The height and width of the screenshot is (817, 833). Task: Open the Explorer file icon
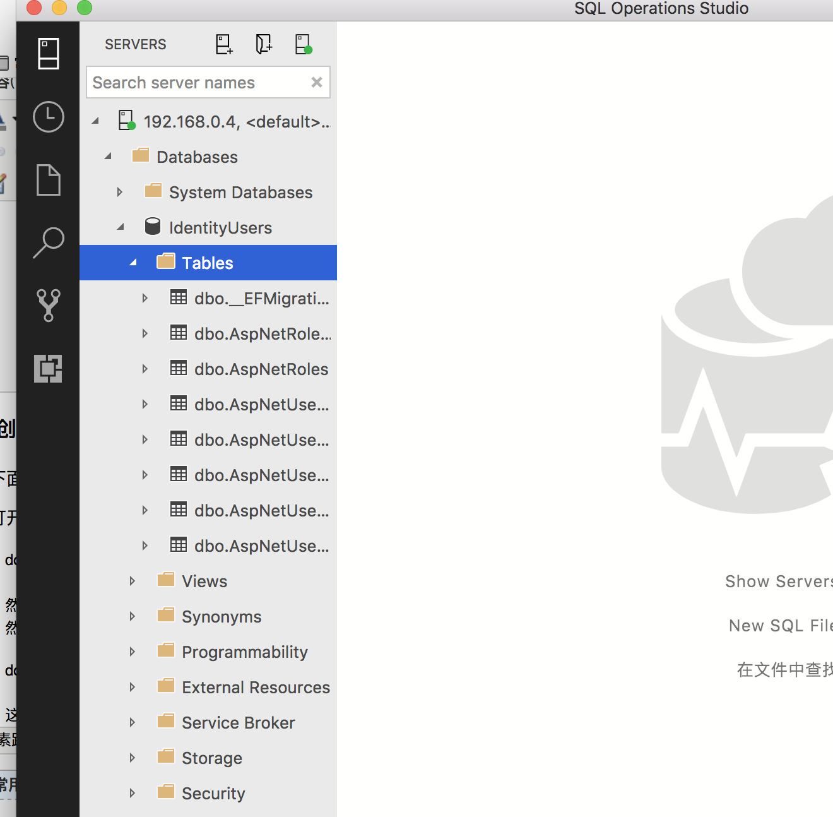pos(49,180)
